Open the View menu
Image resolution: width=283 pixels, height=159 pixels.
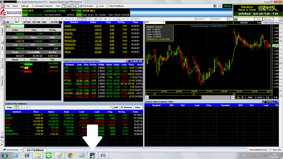pos(58,6)
